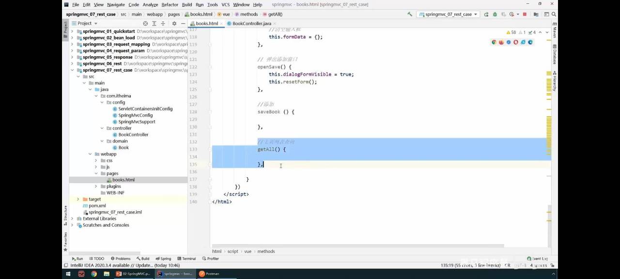Viewport: 620px width, 279px height.
Task: Open the Project view selector dropdown
Action: coord(84,23)
